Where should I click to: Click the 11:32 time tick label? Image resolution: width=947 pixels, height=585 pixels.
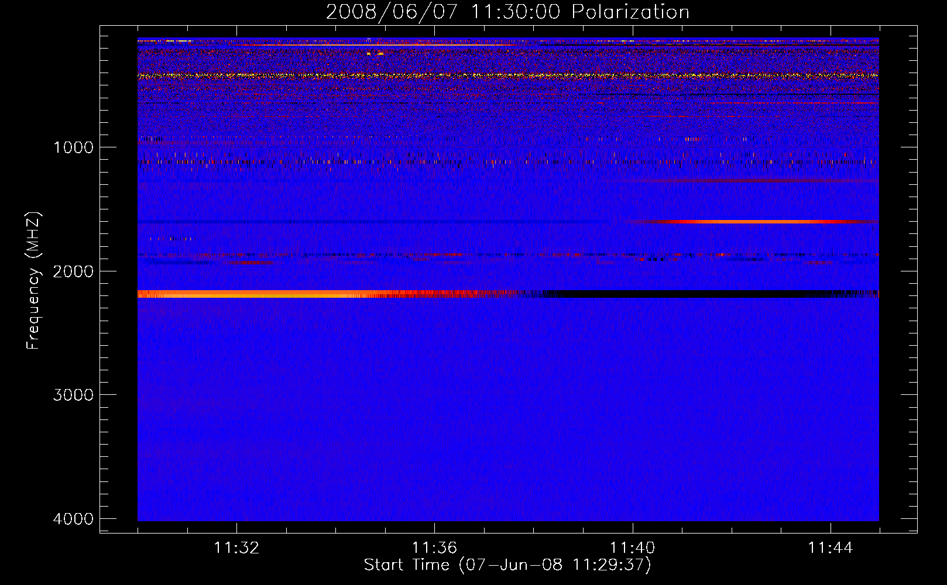[236, 548]
